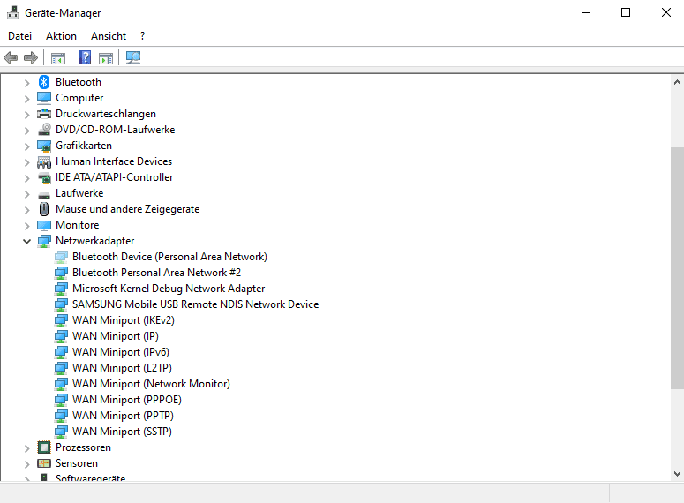Viewport: 684px width, 503px height.
Task: Click the Bluetooth category icon
Action: click(44, 81)
